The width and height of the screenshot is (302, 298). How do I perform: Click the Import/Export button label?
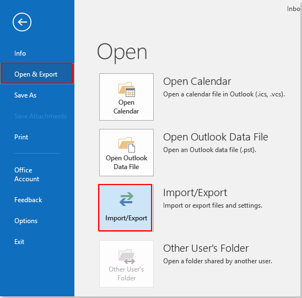(x=126, y=218)
